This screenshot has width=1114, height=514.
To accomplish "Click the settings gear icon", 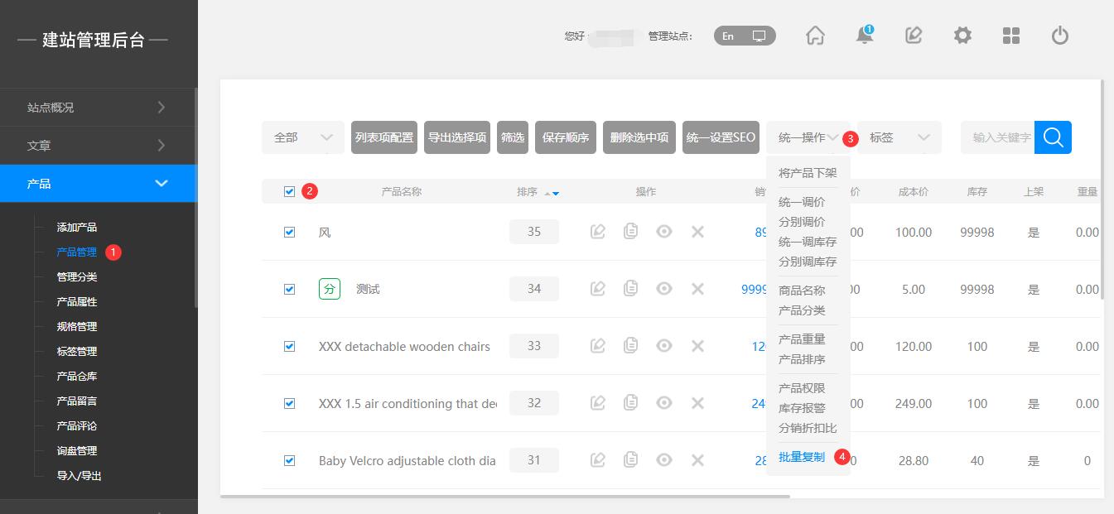I will pyautogui.click(x=962, y=36).
